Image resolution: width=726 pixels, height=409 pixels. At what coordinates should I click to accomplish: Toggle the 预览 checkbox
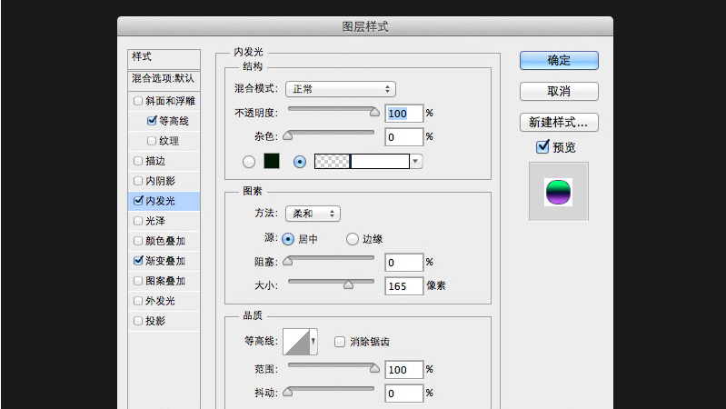[542, 147]
